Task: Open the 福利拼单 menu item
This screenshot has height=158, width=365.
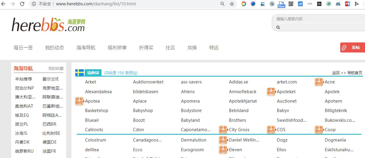Action: tap(117, 48)
